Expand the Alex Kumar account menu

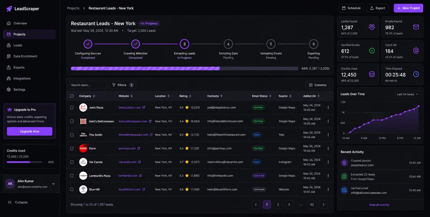pos(53,184)
